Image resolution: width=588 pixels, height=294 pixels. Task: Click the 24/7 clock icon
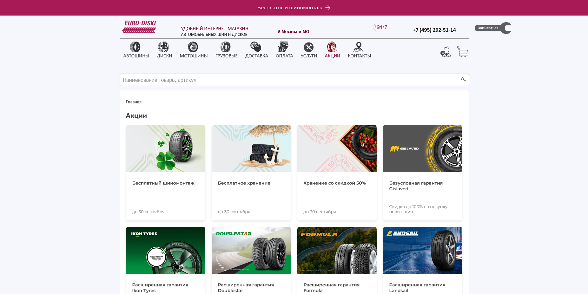pyautogui.click(x=374, y=27)
